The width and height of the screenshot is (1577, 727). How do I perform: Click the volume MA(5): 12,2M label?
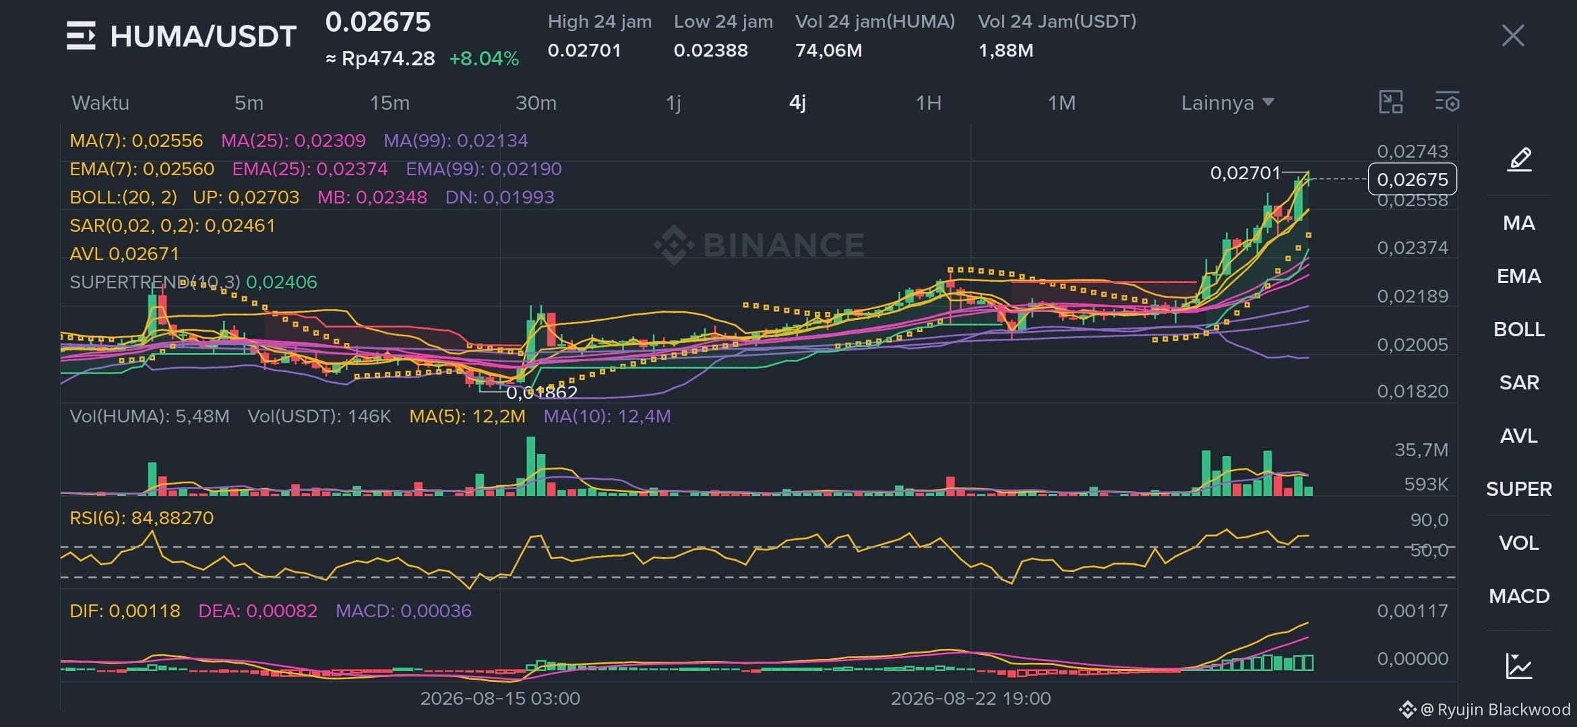click(x=468, y=416)
